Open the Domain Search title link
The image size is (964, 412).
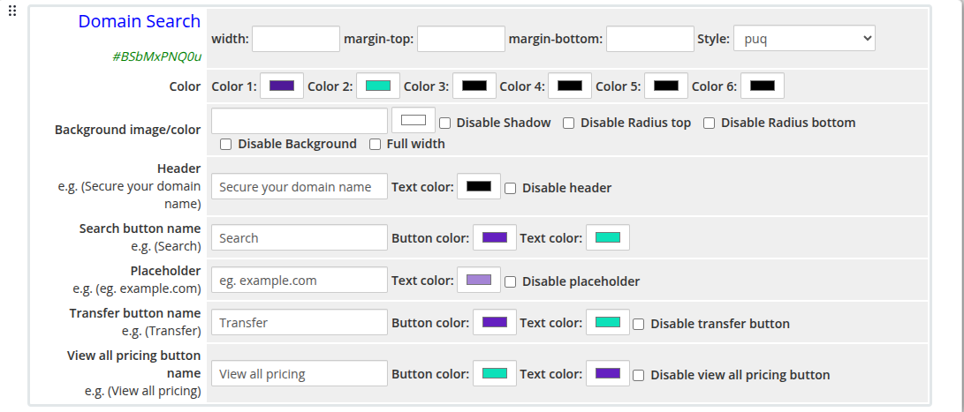tap(139, 21)
